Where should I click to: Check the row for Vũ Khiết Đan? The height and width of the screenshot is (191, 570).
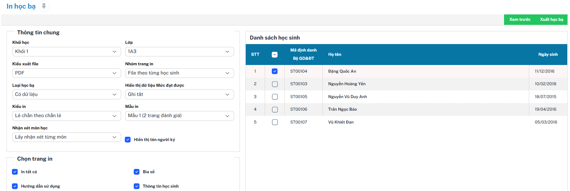pyautogui.click(x=275, y=122)
